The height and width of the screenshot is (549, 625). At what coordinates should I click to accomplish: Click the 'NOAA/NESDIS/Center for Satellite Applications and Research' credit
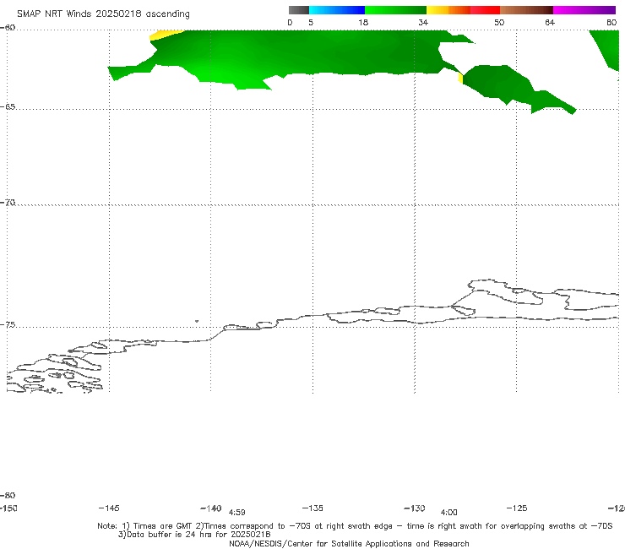point(349,544)
